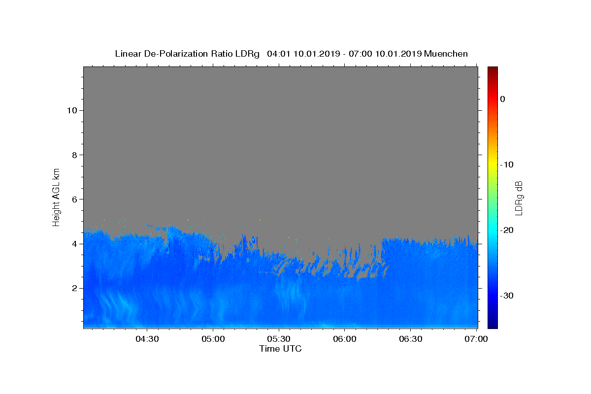
Task: Click the dark red top of the colorbar
Action: pos(492,70)
